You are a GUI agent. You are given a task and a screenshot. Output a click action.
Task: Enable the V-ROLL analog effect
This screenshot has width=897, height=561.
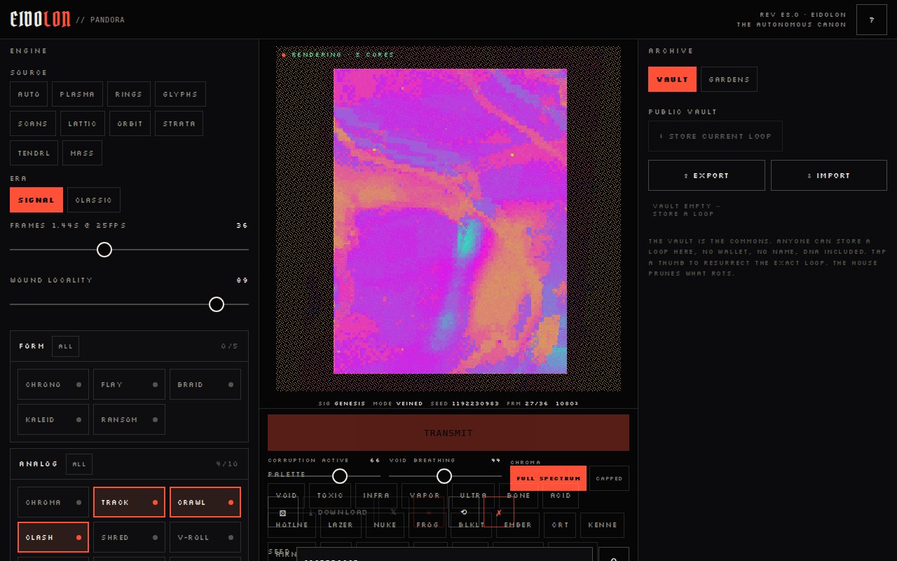coord(205,537)
